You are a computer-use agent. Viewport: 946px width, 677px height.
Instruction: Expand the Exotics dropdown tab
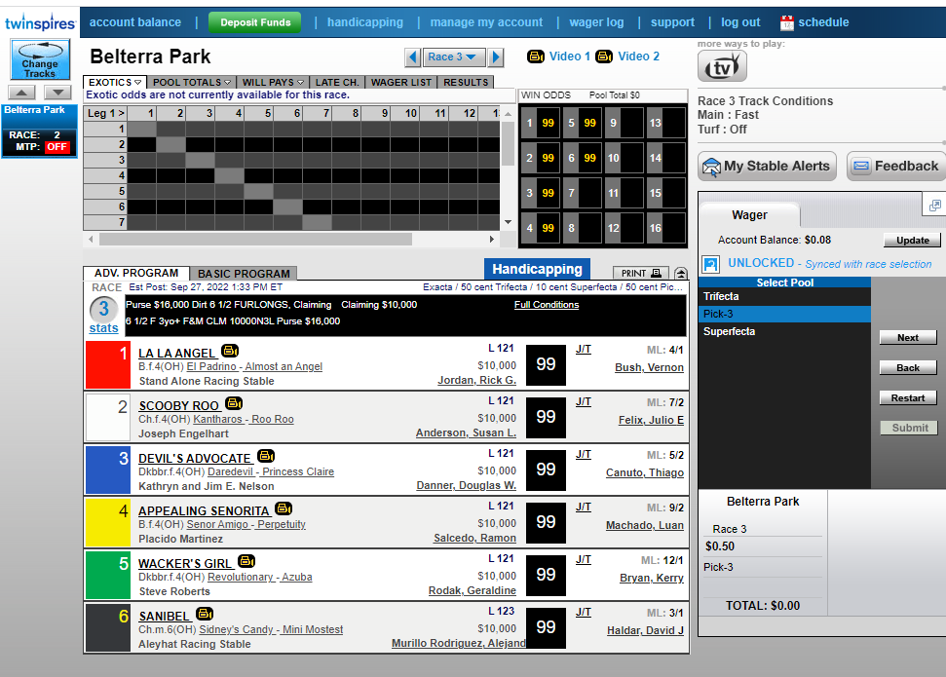point(115,82)
